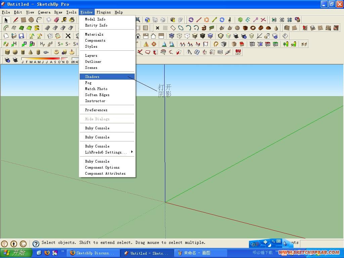This screenshot has height=258, width=344.
Task: Click the cone primitive shape icon
Action: [31, 52]
